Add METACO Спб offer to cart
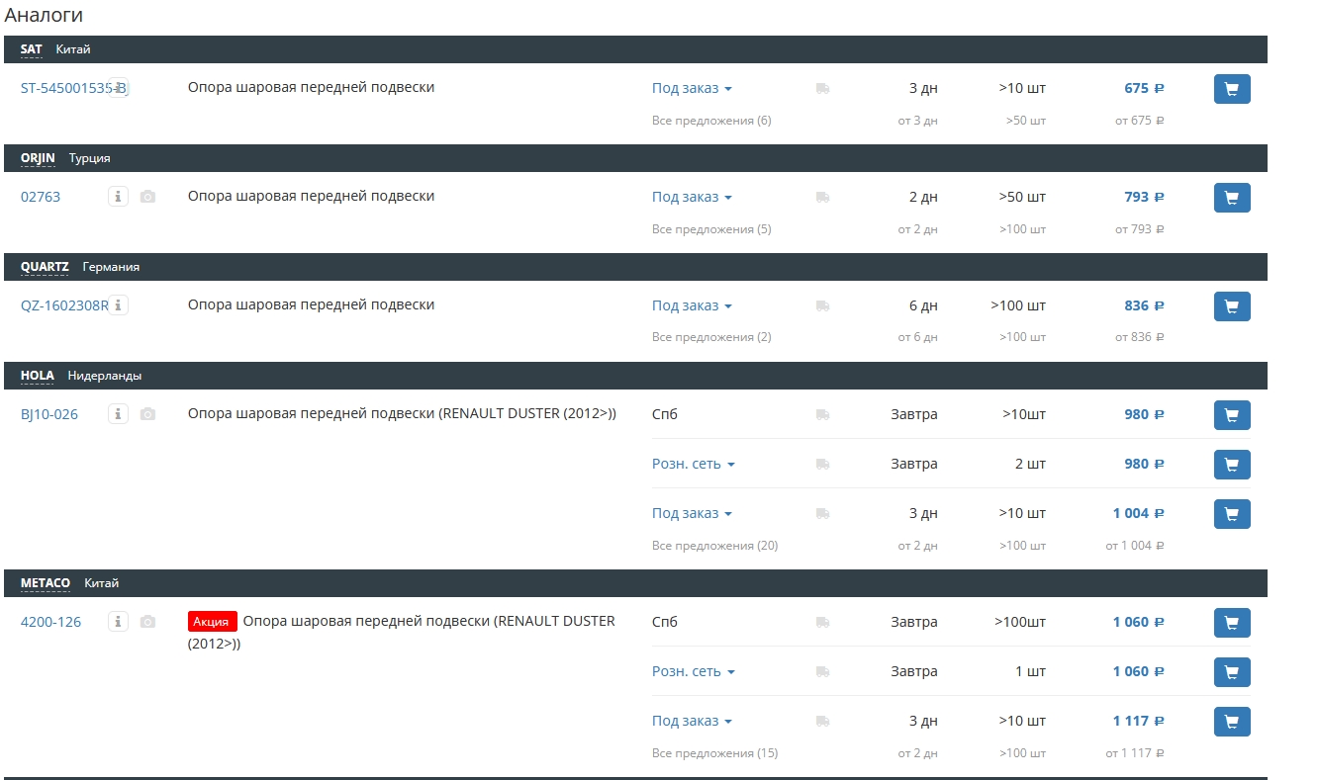Screen dimensions: 1319x780 pos(1232,623)
